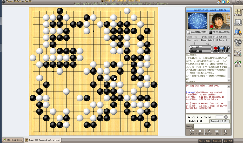This screenshot has height=143, width=243.
Task: Click the last-move marked black stone
Action: [x=114, y=78]
